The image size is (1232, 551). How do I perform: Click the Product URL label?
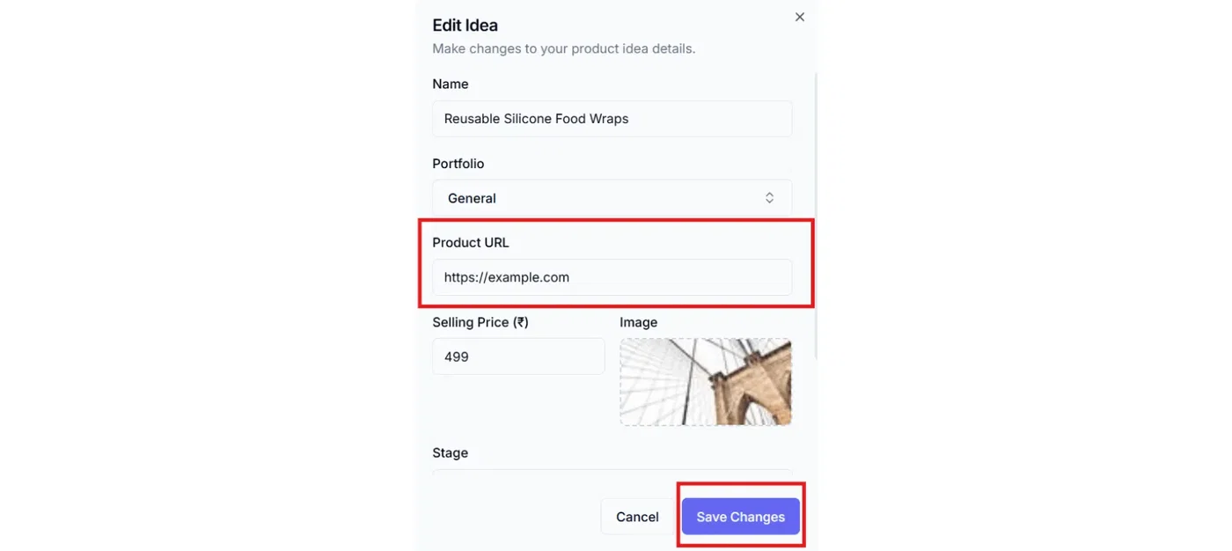coord(470,243)
